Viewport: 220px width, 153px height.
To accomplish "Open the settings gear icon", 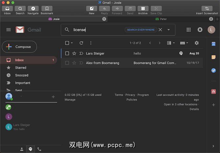I will pyautogui.click(x=197, y=43).
